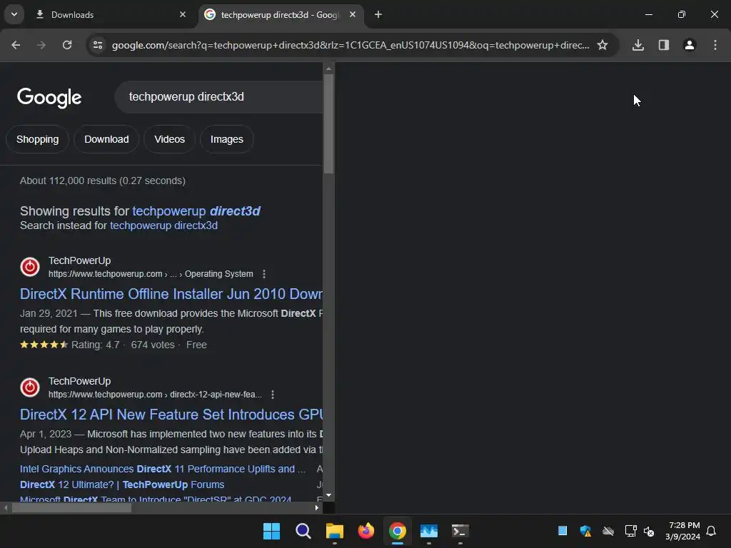Open Windows Security tray icon
Screen dimensions: 731x548
[x=585, y=531]
